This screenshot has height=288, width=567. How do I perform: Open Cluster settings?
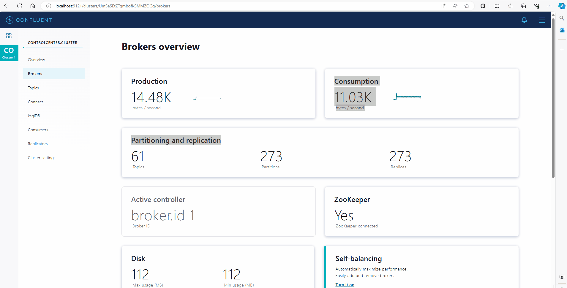[42, 158]
